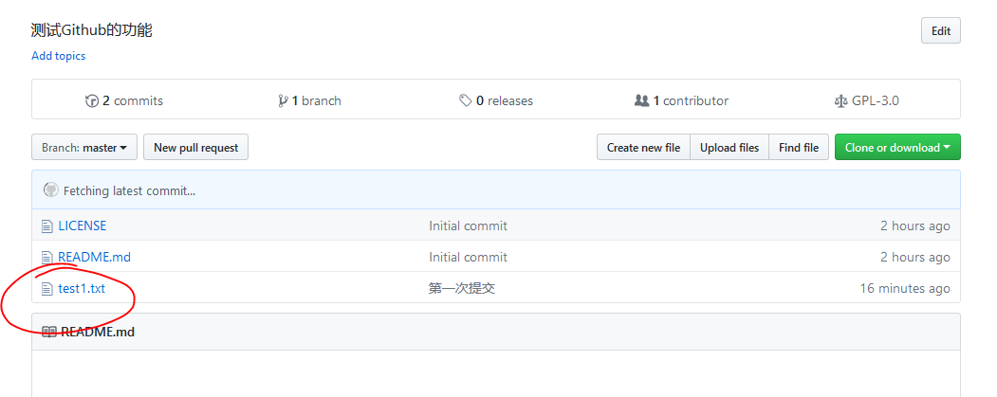Image resolution: width=997 pixels, height=397 pixels.
Task: Expand the Branch: master dropdown
Action: pyautogui.click(x=84, y=148)
